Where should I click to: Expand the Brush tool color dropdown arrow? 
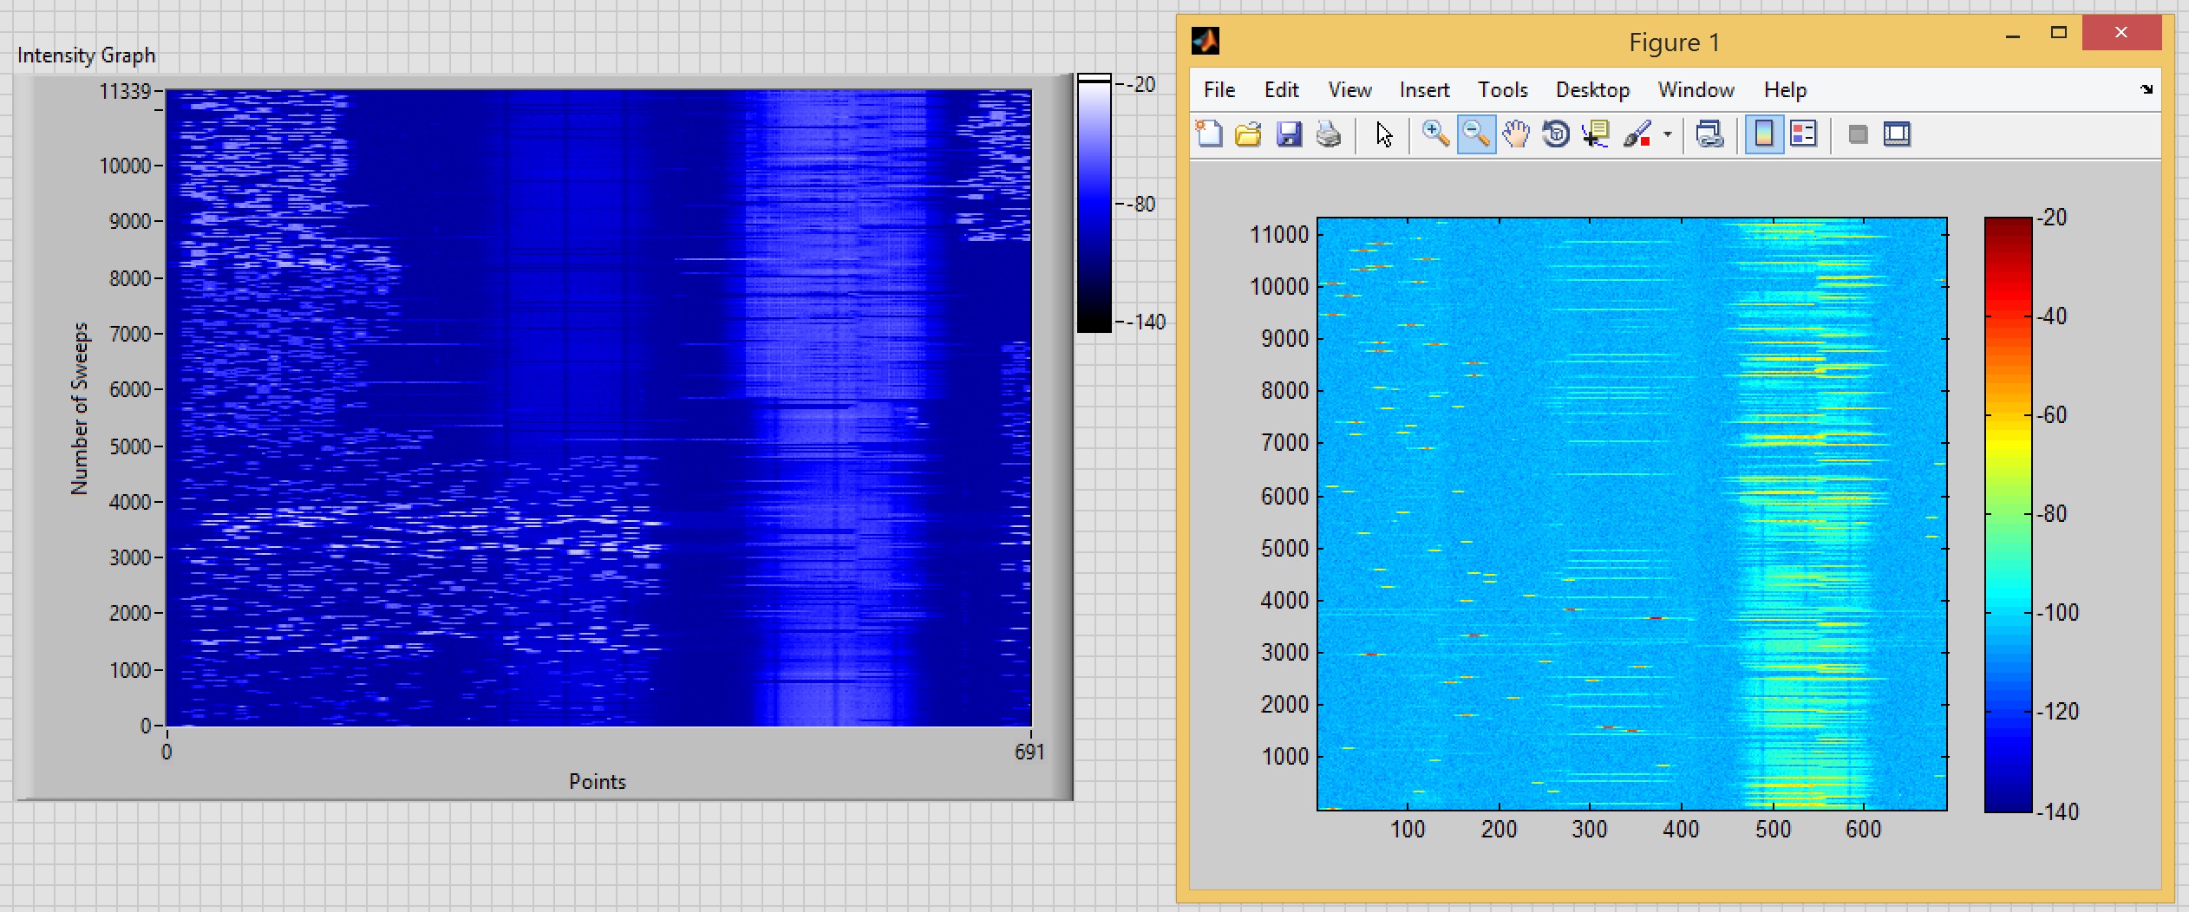1668,134
